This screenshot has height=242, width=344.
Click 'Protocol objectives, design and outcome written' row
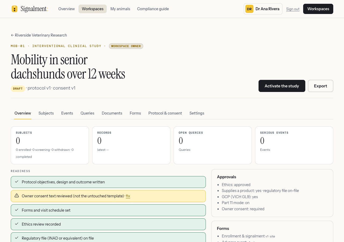click(x=108, y=182)
